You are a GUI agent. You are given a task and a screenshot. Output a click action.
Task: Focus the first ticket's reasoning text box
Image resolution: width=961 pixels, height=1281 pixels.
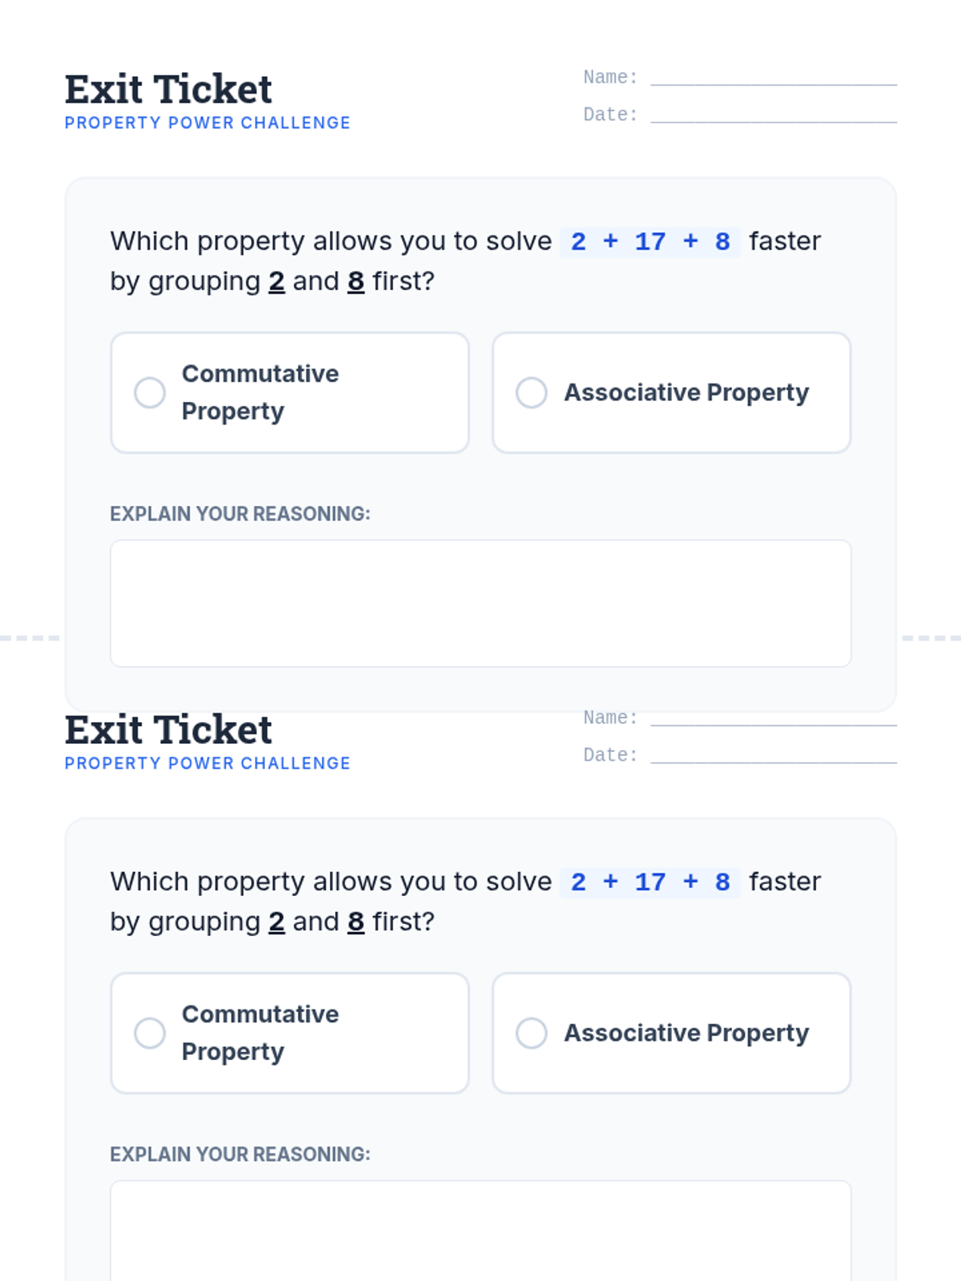pos(480,603)
